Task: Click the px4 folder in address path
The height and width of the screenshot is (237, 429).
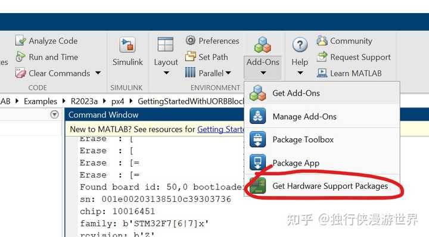Action: pos(117,101)
